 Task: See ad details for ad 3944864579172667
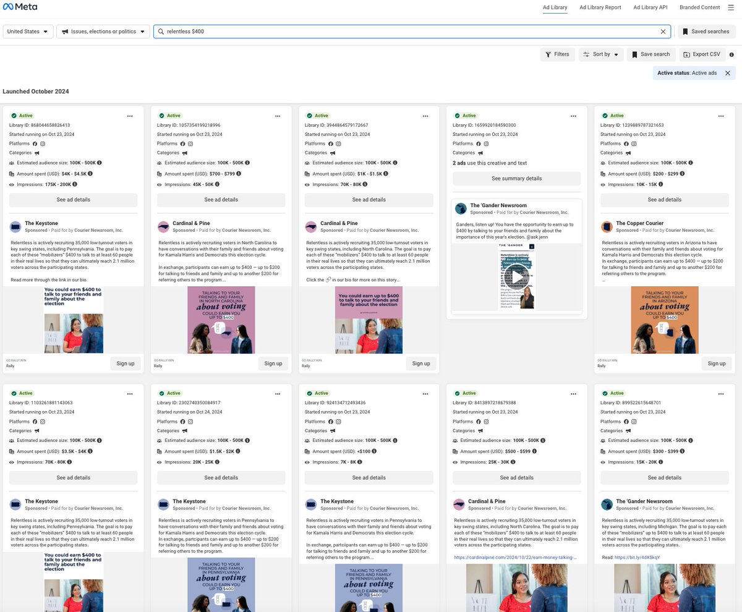(x=369, y=200)
